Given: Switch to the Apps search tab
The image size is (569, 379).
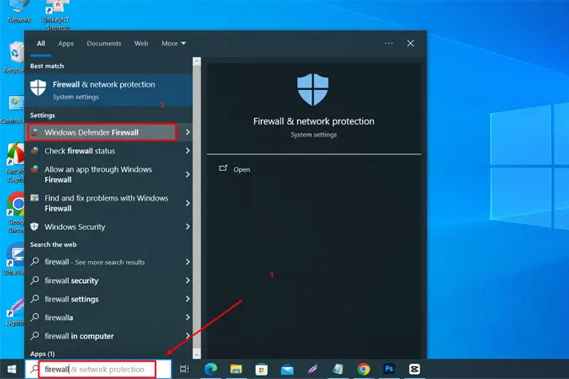Looking at the screenshot, I should click(x=66, y=43).
